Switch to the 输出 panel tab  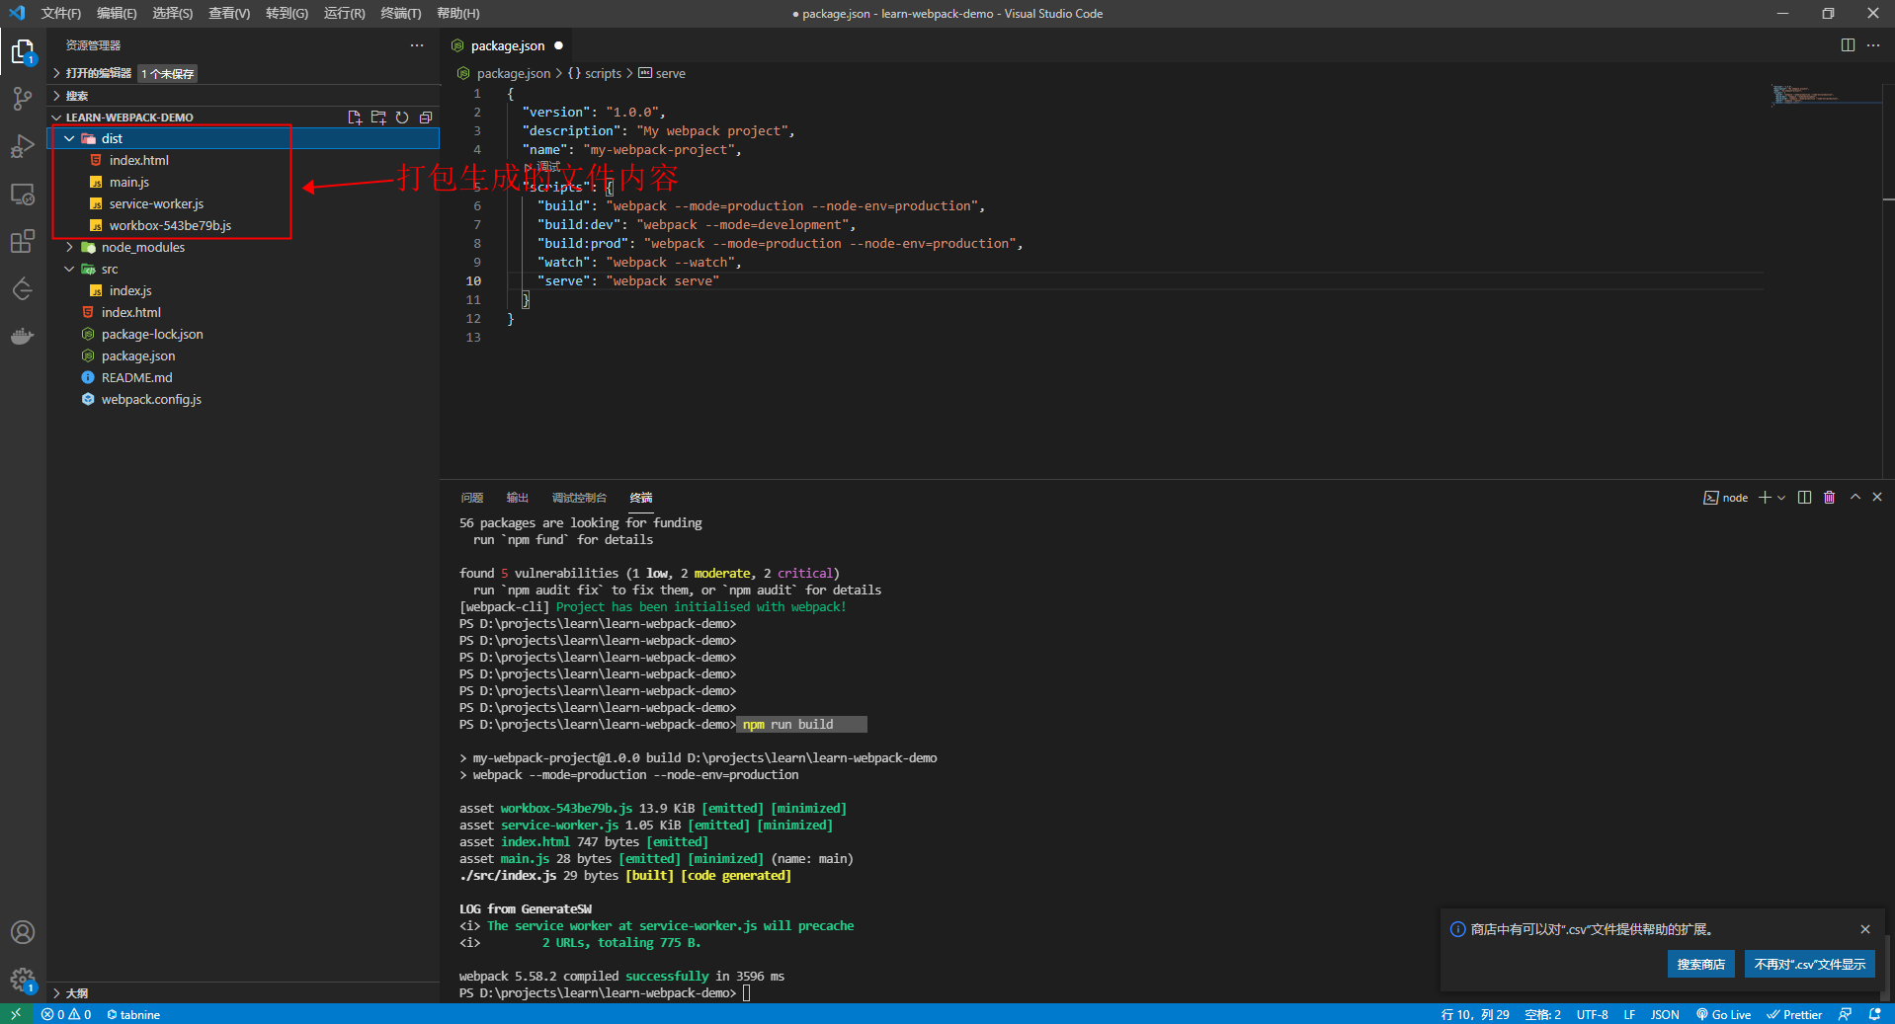(518, 498)
